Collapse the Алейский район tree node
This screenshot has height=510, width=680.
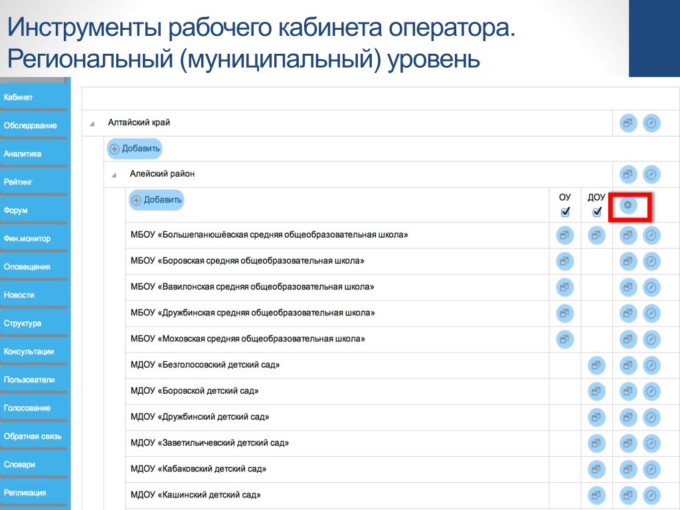click(114, 175)
